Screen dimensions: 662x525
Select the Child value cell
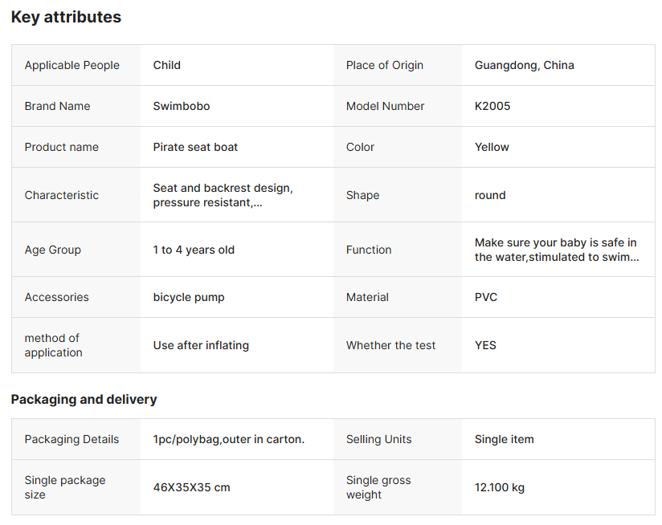click(167, 65)
